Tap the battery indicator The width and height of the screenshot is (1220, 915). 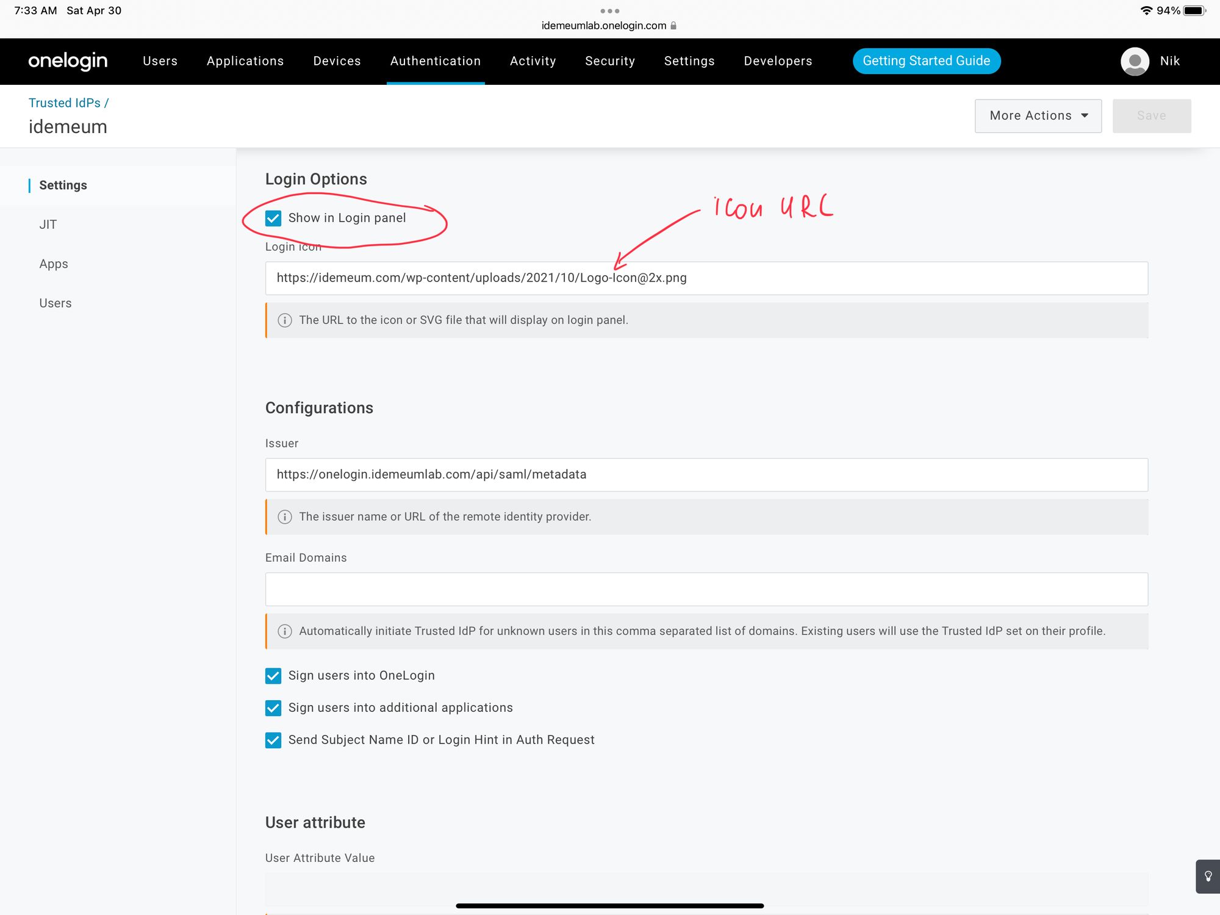(x=1194, y=10)
